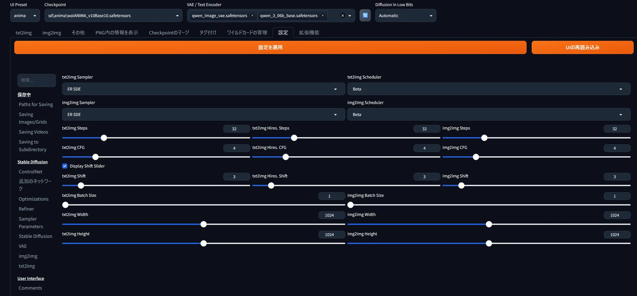Switch to the txt2img tab

(24, 33)
